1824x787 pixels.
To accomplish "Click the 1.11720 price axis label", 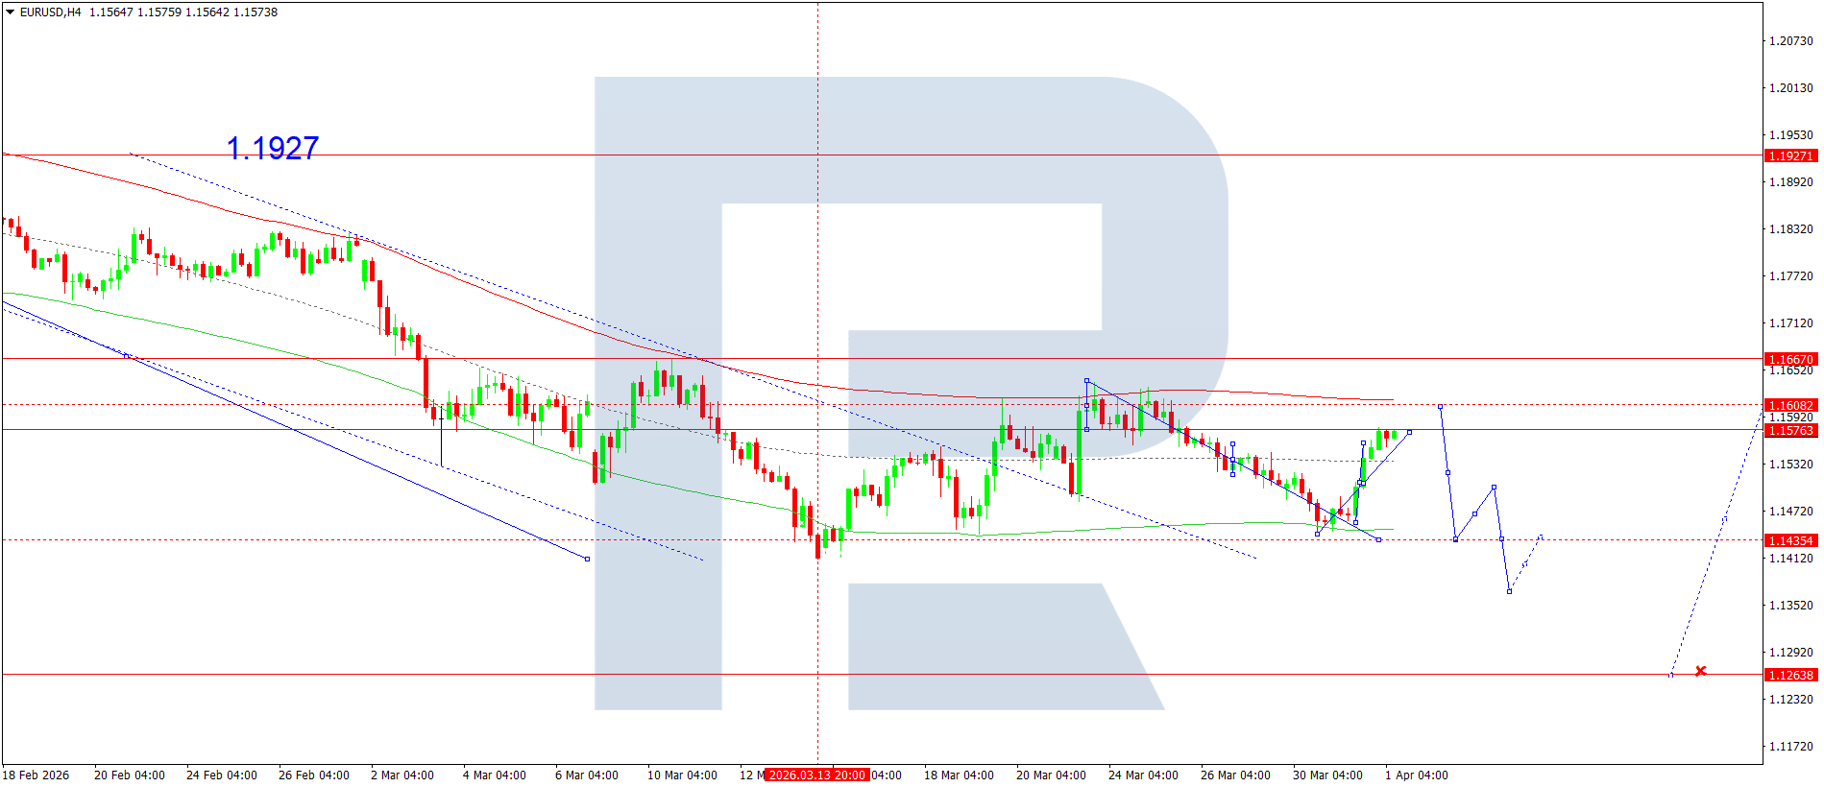I will pos(1790,746).
